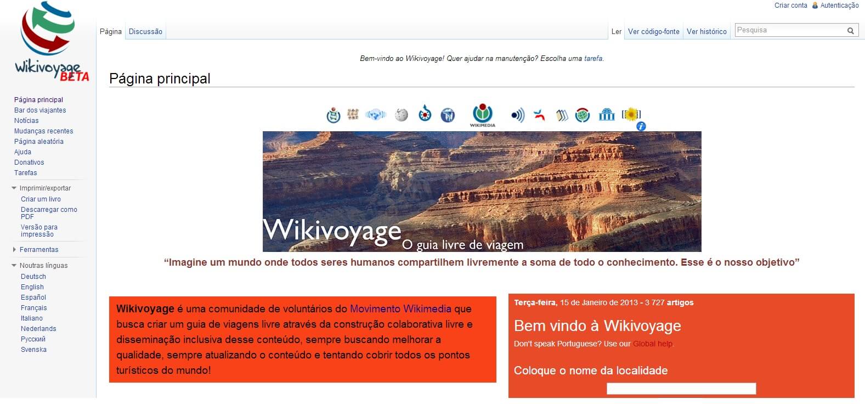The height and width of the screenshot is (404, 865).
Task: Open the Wikinews globe icon
Action: coord(376,115)
